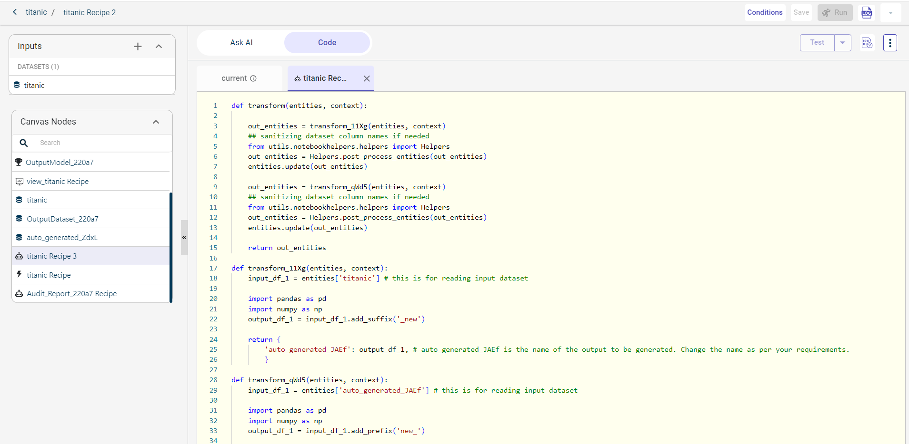This screenshot has width=909, height=444.
Task: Click the code snippet helper icon near Test
Action: coord(867,43)
